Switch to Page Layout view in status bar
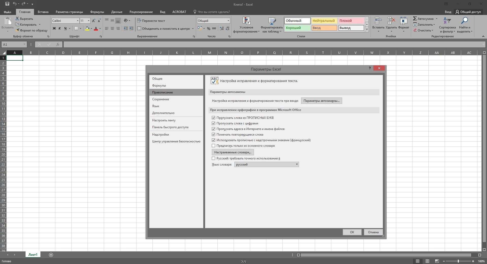Image resolution: width=487 pixels, height=264 pixels. (x=427, y=261)
